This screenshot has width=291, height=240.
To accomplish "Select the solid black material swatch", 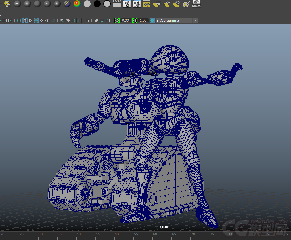I will [97, 4].
